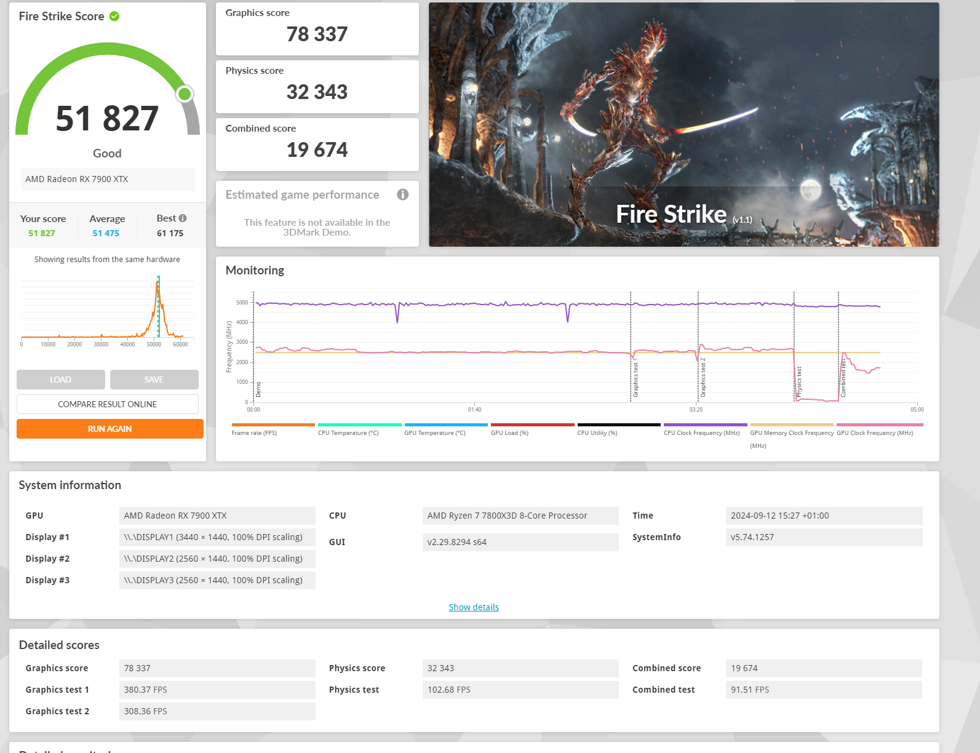Click the Graphics test 2 marker

pos(703,377)
